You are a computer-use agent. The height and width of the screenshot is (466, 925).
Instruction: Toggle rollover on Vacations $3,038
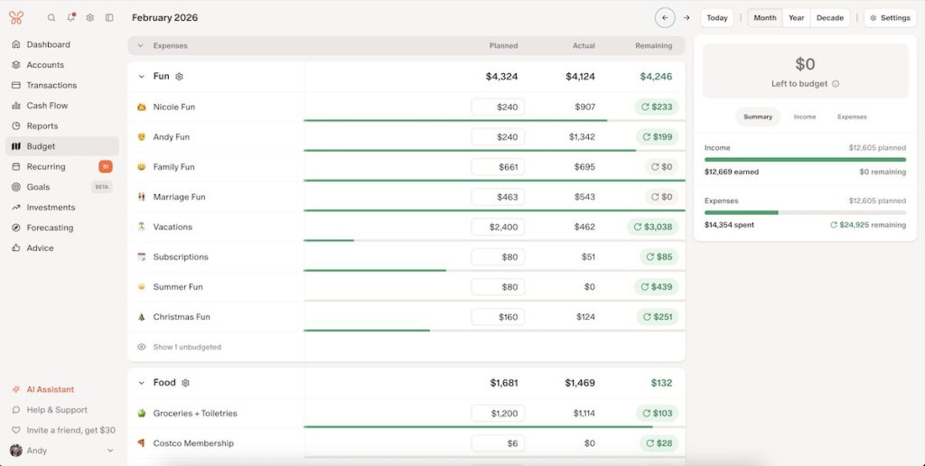tap(652, 227)
